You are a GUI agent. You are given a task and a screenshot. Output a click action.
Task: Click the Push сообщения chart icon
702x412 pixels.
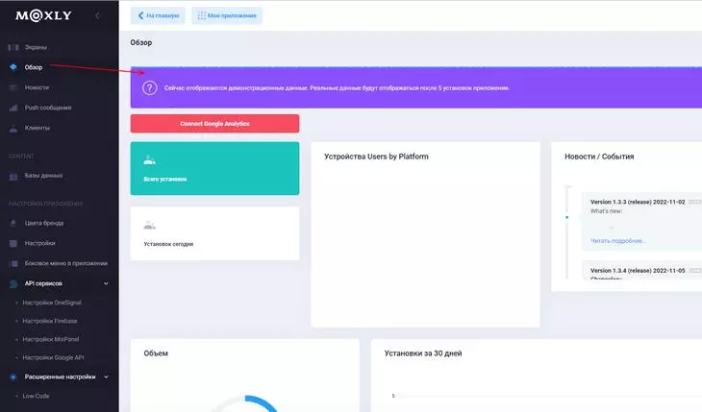(x=13, y=108)
